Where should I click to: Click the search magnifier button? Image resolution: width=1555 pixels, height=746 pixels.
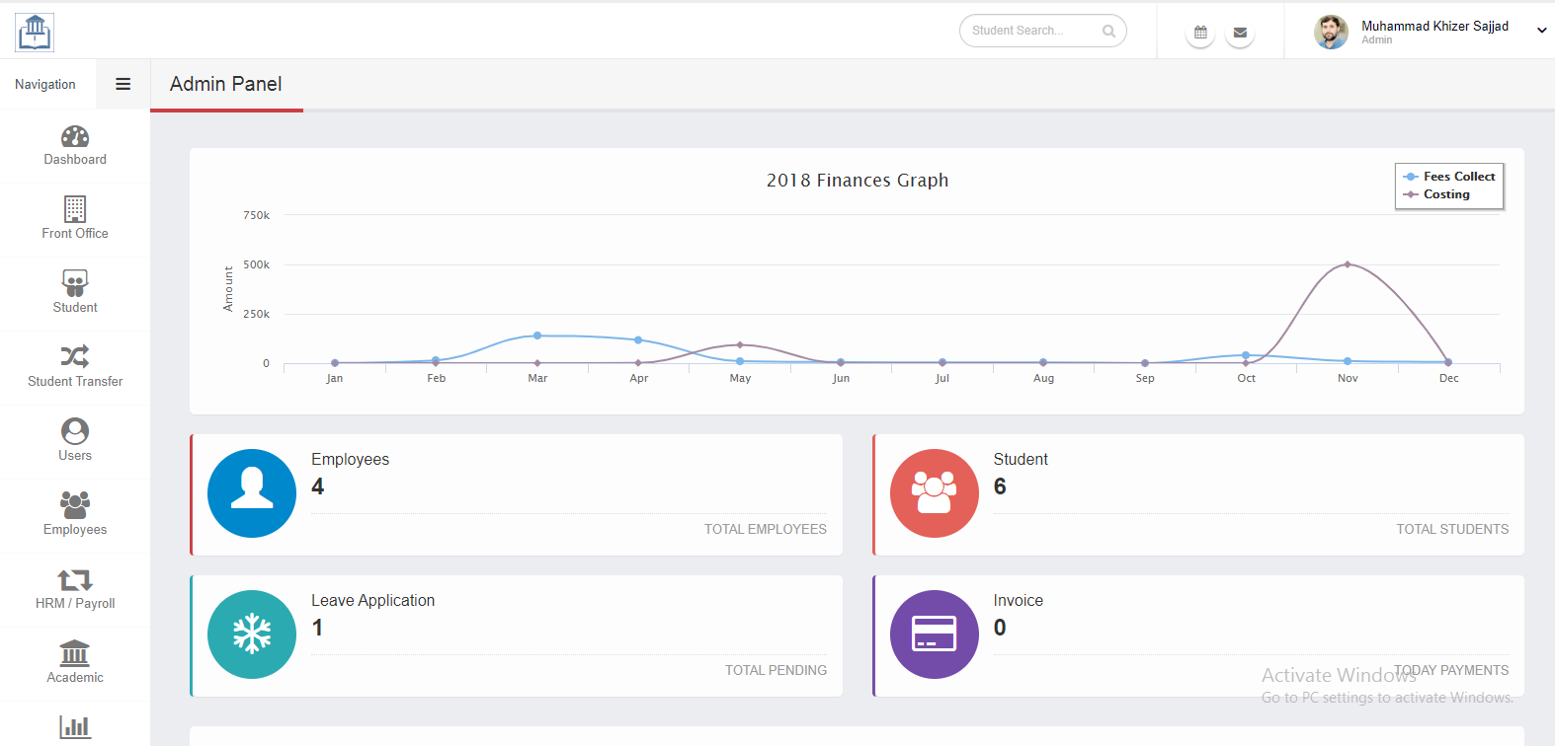(x=1108, y=31)
